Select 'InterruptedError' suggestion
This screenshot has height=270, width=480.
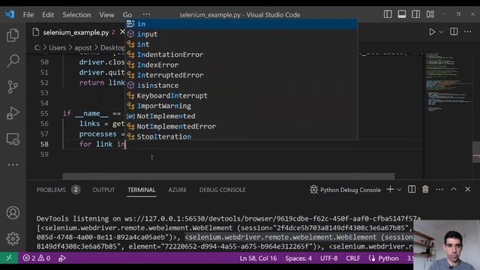point(241,75)
